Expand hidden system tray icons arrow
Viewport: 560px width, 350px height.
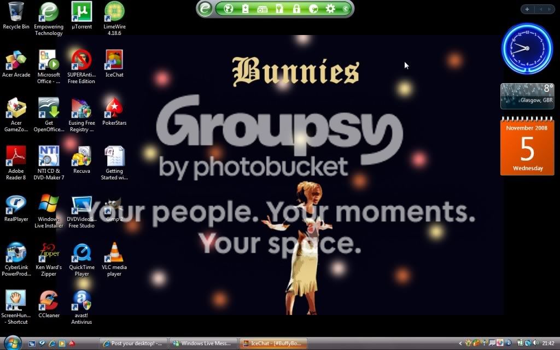pyautogui.click(x=460, y=343)
